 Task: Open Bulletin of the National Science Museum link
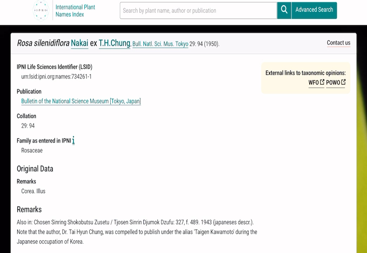click(x=81, y=101)
